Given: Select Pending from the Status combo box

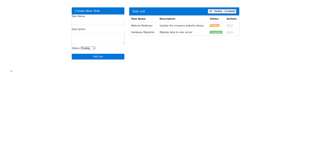Looking at the screenshot, I should click(88, 48).
